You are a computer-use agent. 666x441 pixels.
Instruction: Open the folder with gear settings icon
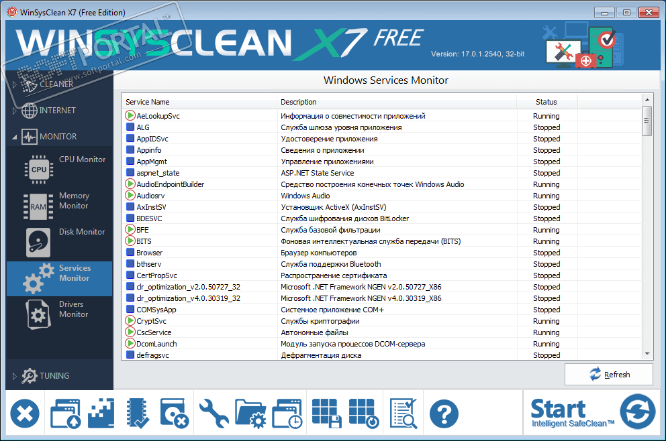pos(250,414)
